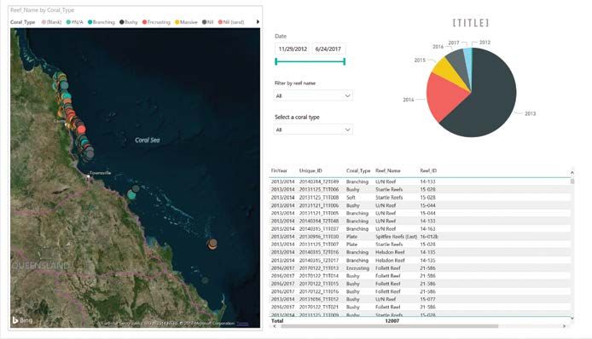This screenshot has height=339, width=592.
Task: Select cell 20140314_T2T048
Action: pos(319,221)
